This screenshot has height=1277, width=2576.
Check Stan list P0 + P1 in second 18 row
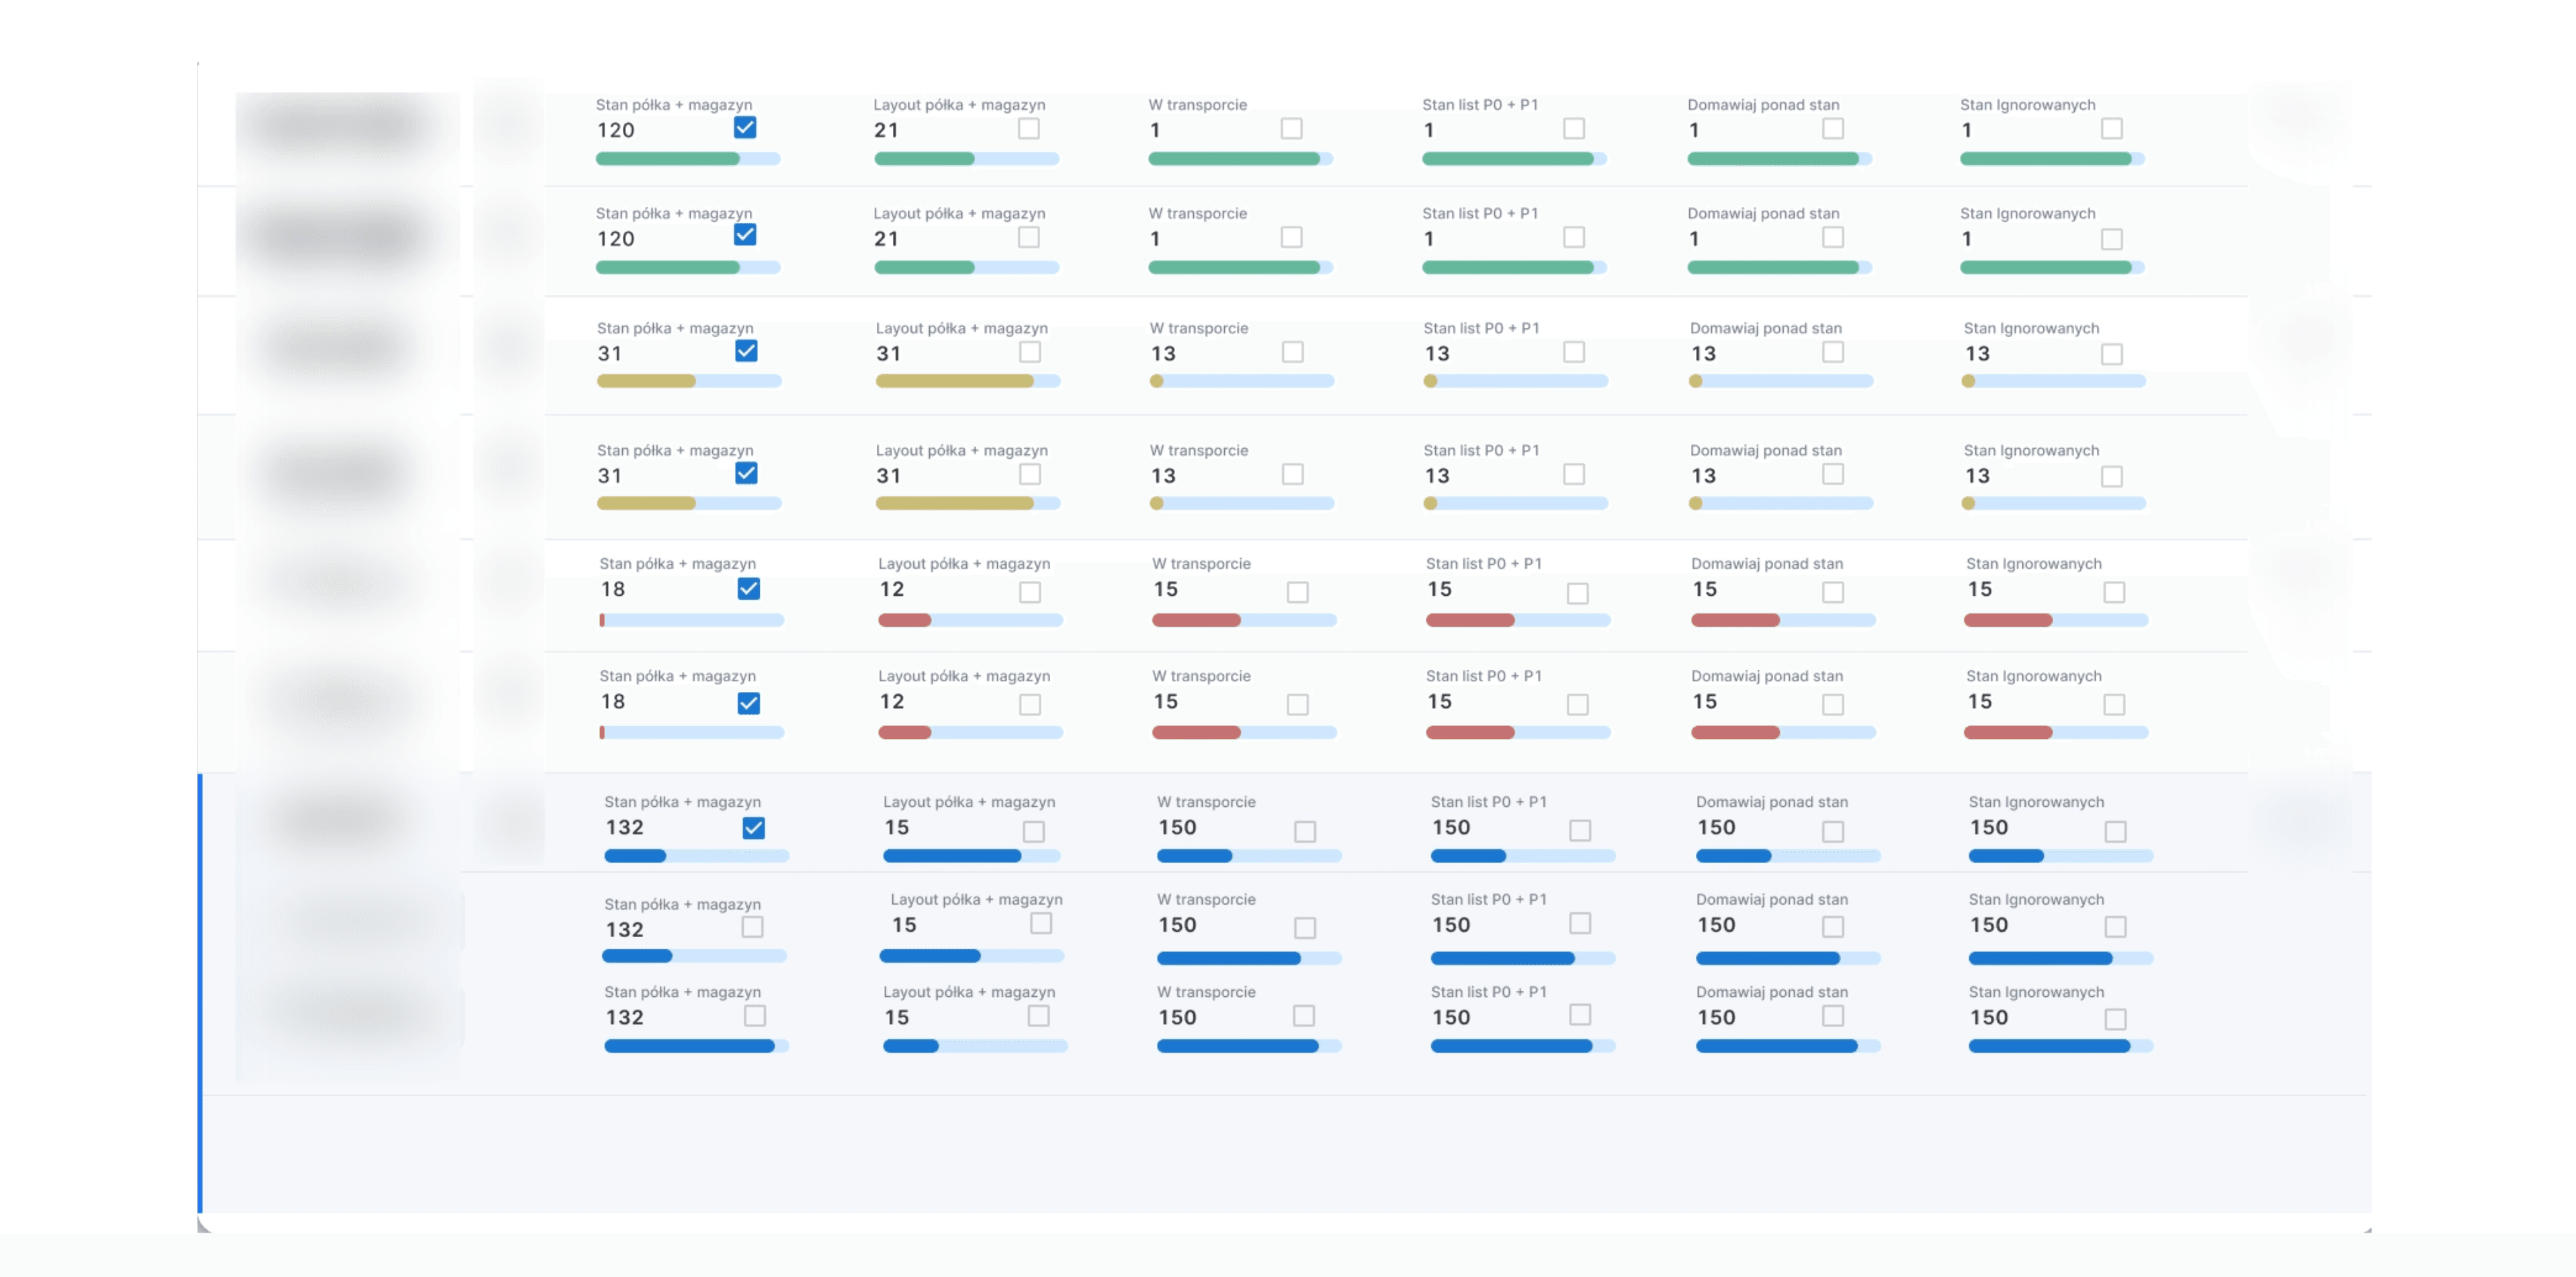pyautogui.click(x=1578, y=704)
